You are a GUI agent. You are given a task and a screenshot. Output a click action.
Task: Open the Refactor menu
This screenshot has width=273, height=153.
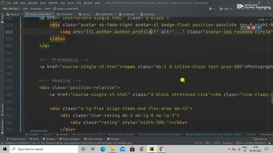pyautogui.click(x=53, y=3)
